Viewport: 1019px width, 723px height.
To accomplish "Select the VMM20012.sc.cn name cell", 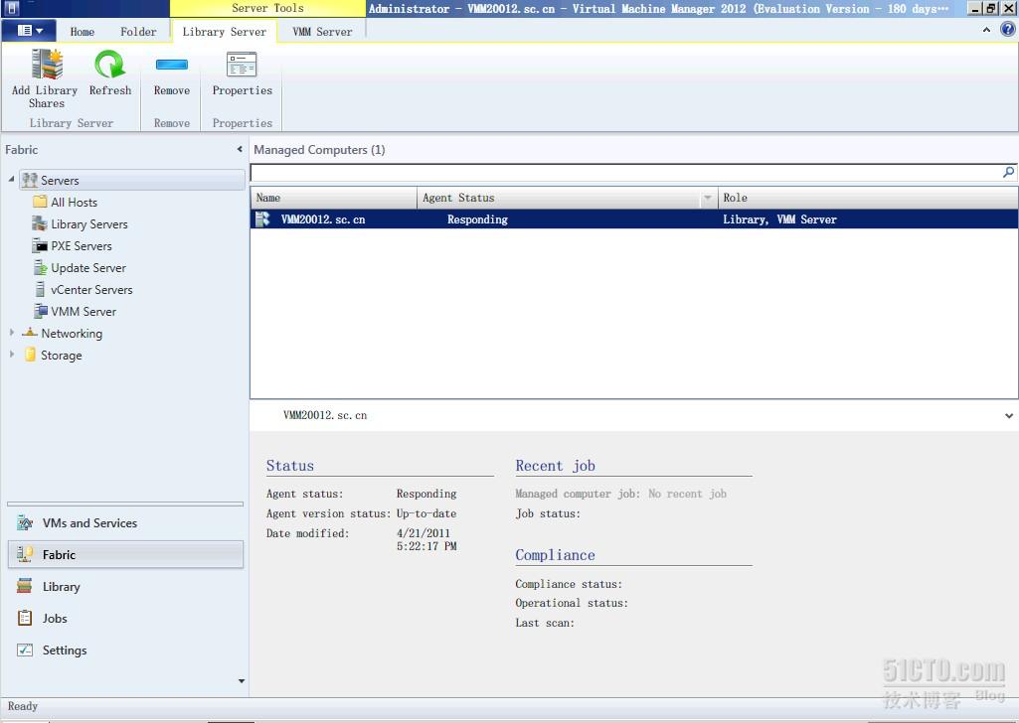I will [x=323, y=220].
